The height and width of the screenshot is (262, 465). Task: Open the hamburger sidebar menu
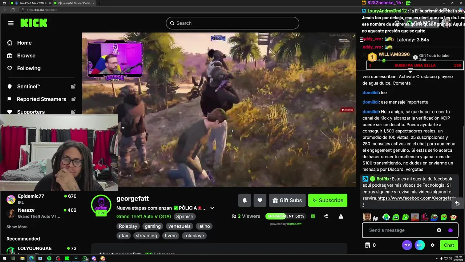click(11, 23)
